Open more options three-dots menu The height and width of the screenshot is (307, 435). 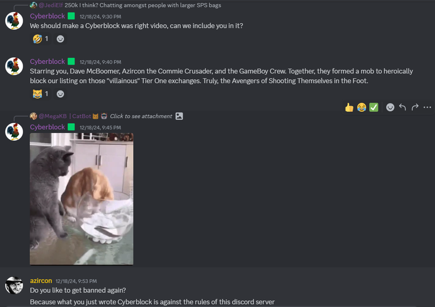(x=427, y=107)
